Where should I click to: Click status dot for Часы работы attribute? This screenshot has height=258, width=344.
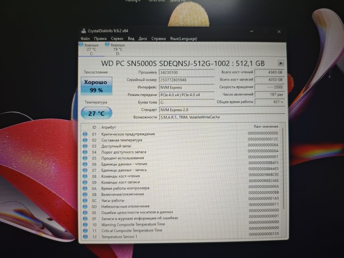(x=85, y=201)
